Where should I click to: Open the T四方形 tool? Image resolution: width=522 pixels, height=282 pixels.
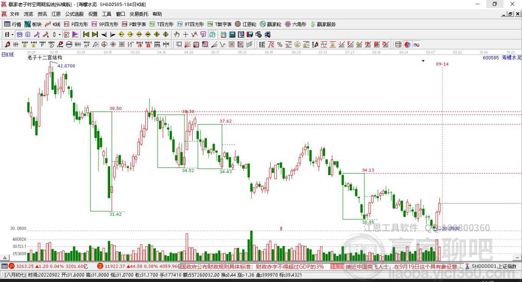[x=162, y=24]
